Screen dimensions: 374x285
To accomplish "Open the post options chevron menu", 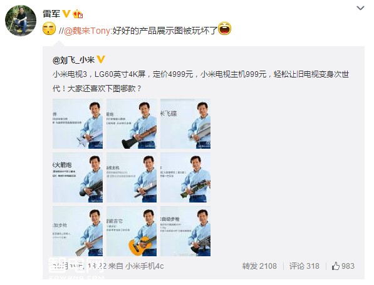I will pyautogui.click(x=360, y=8).
